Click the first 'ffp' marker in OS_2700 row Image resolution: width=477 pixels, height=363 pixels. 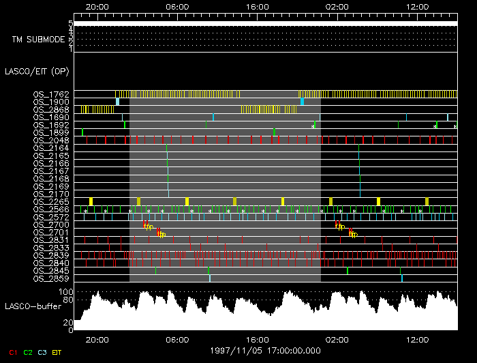pos(148,227)
